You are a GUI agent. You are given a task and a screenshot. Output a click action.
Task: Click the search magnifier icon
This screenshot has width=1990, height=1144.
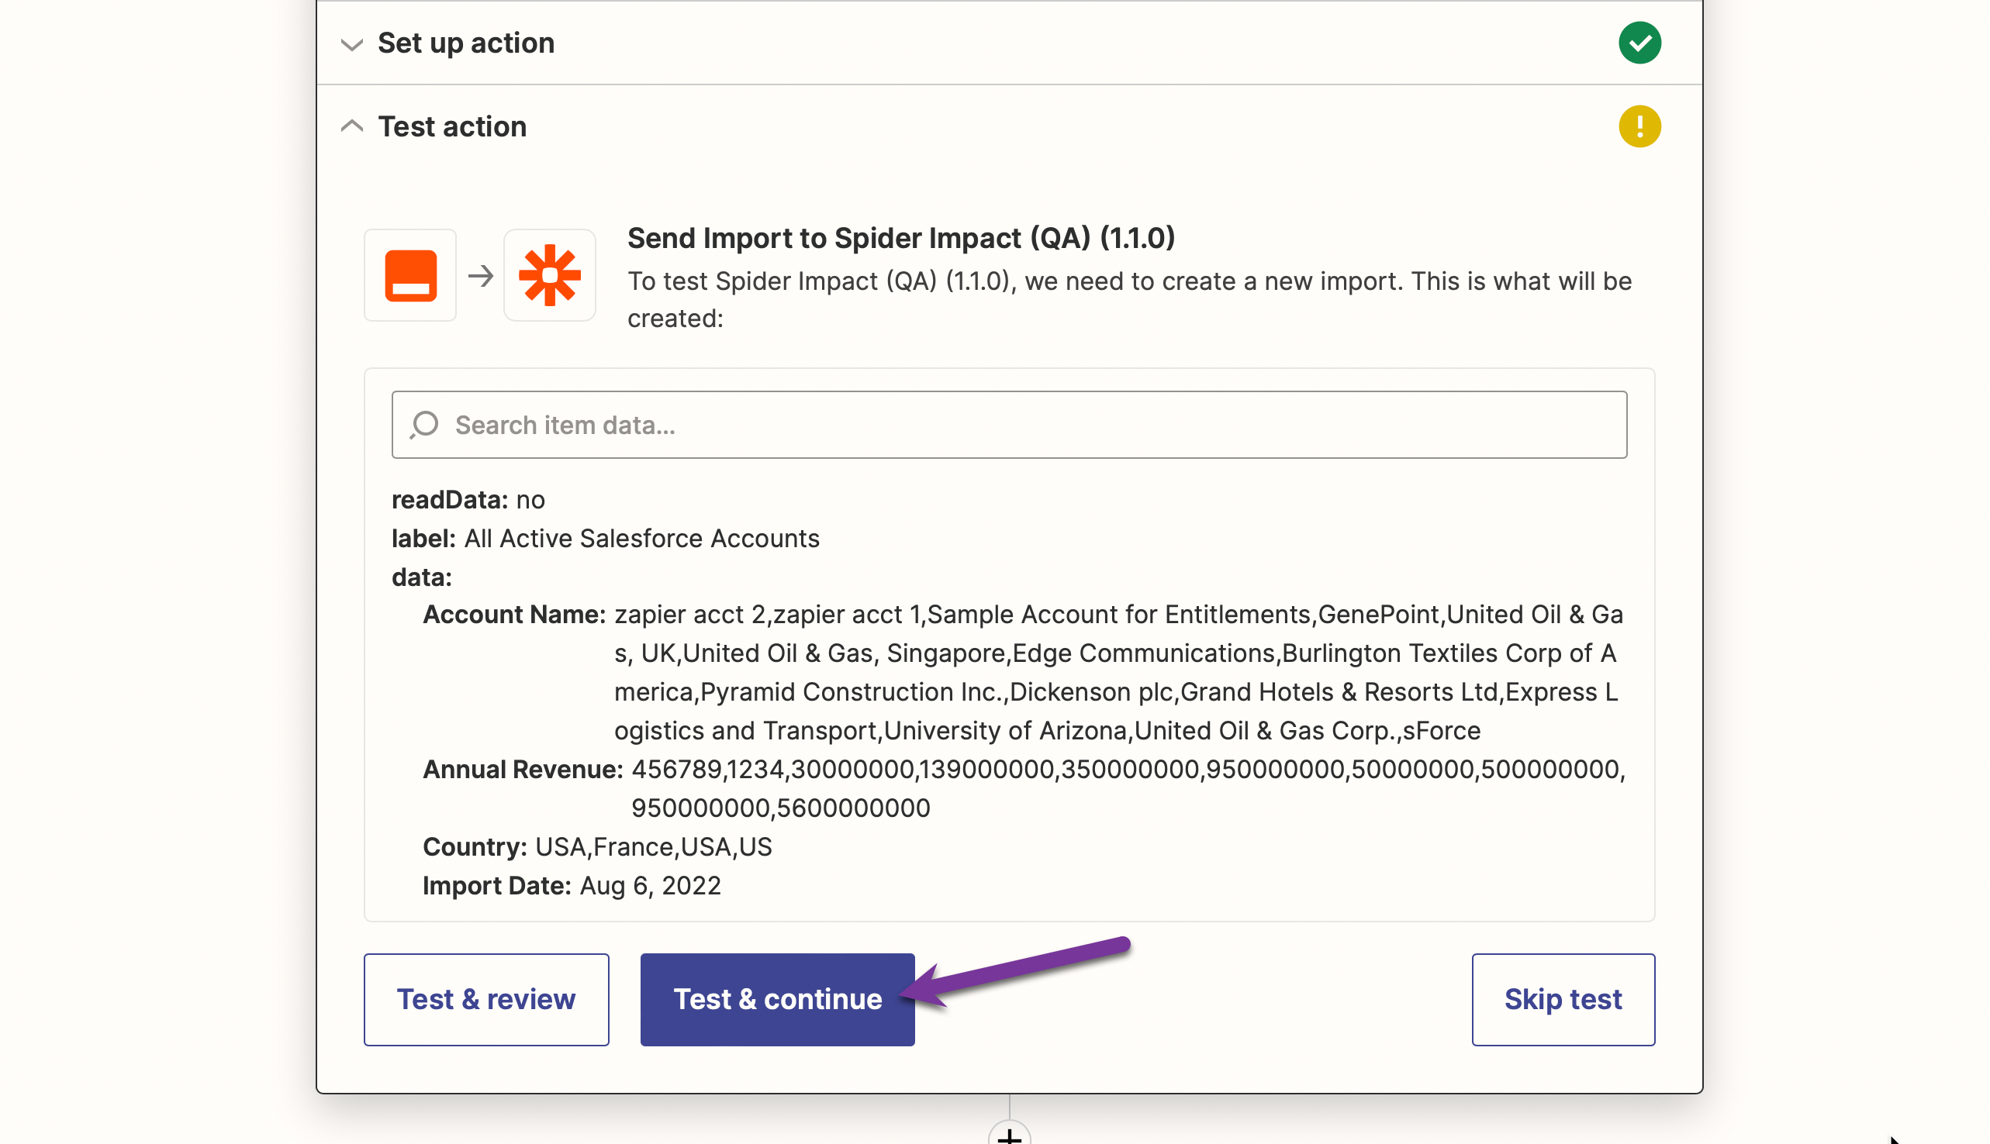[x=424, y=425]
